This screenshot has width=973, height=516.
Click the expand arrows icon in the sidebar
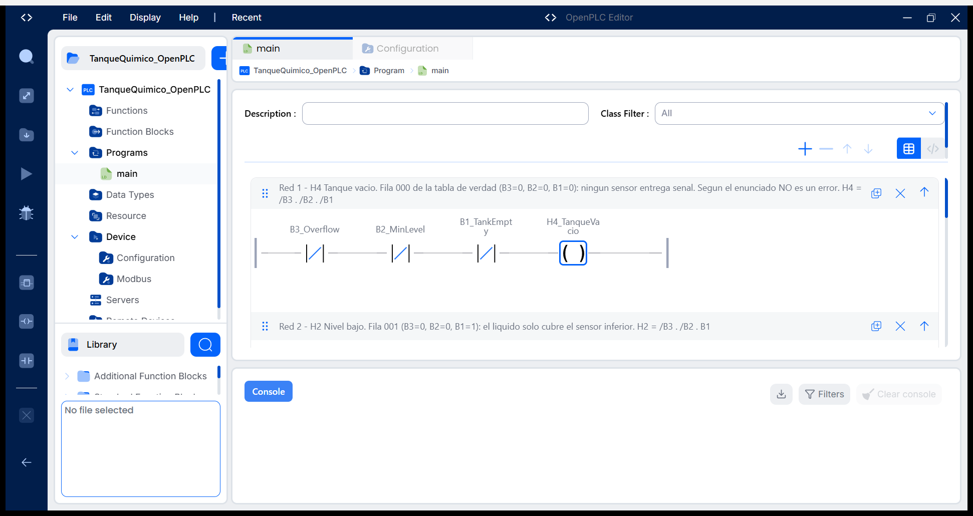(x=27, y=96)
